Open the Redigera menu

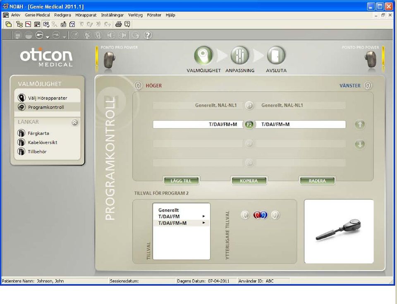point(62,15)
